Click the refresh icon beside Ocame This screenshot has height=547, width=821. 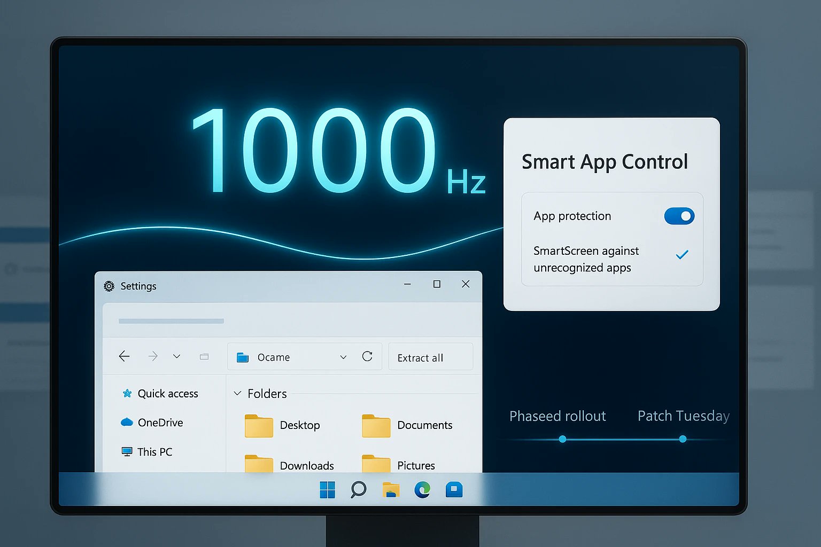(x=367, y=356)
